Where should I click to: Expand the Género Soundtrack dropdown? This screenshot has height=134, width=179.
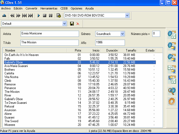[x=122, y=34]
